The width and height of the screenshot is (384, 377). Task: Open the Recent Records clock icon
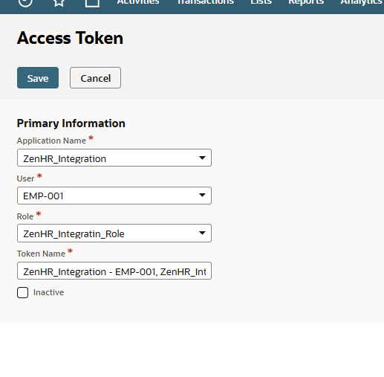point(25,2)
